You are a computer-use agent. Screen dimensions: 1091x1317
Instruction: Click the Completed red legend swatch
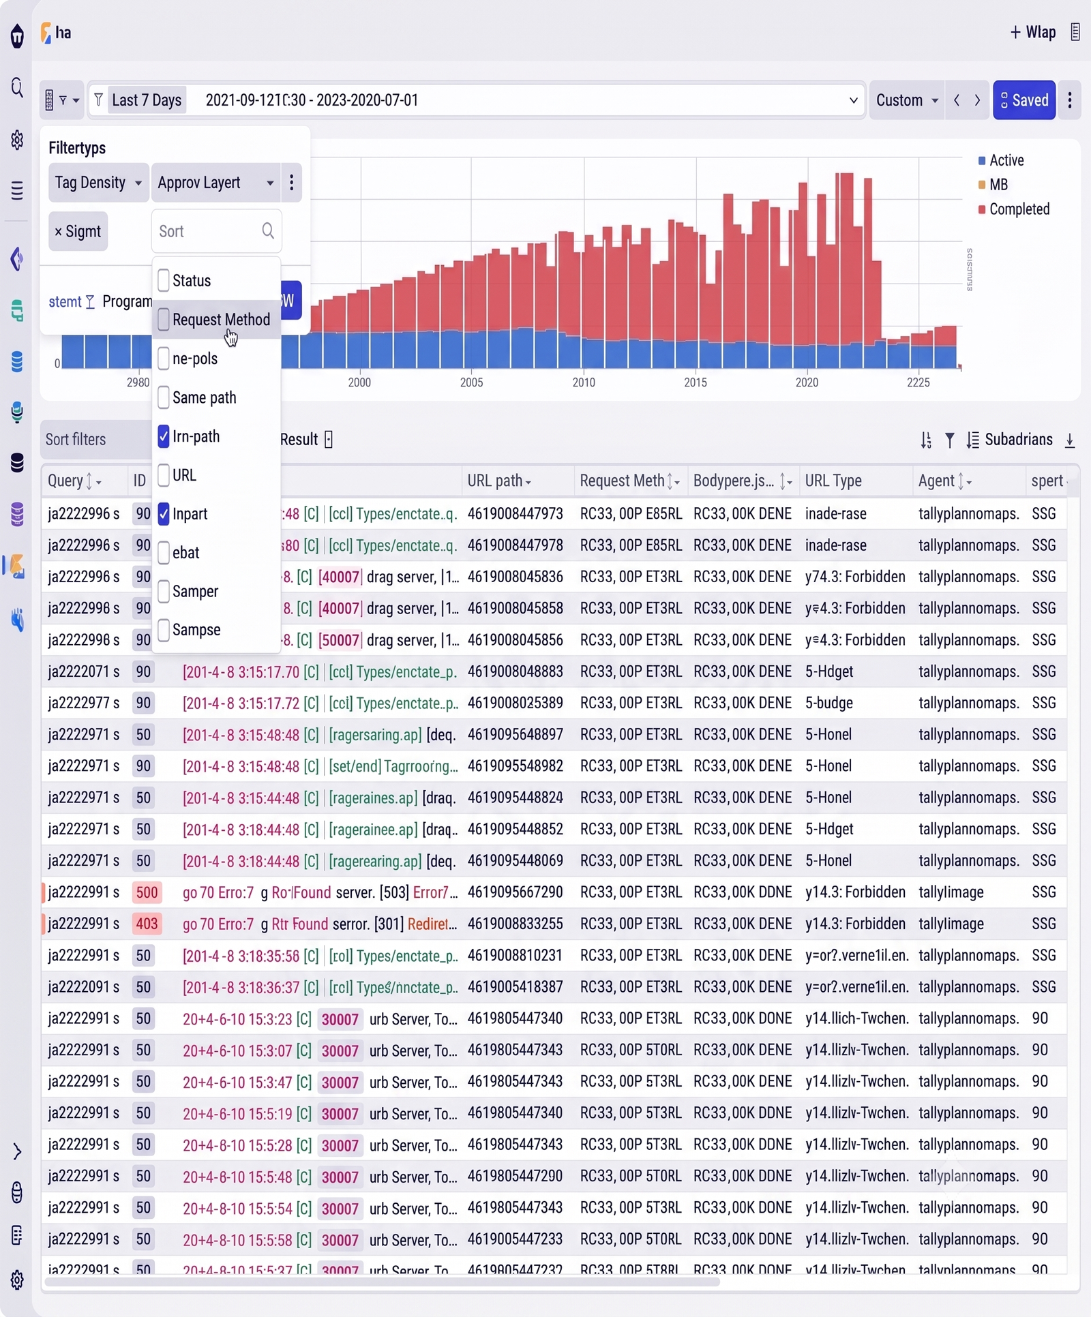pyautogui.click(x=982, y=209)
